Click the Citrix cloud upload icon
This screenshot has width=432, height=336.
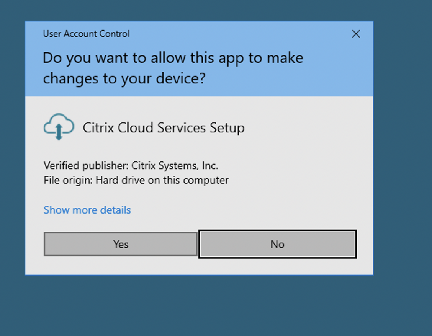(59, 127)
